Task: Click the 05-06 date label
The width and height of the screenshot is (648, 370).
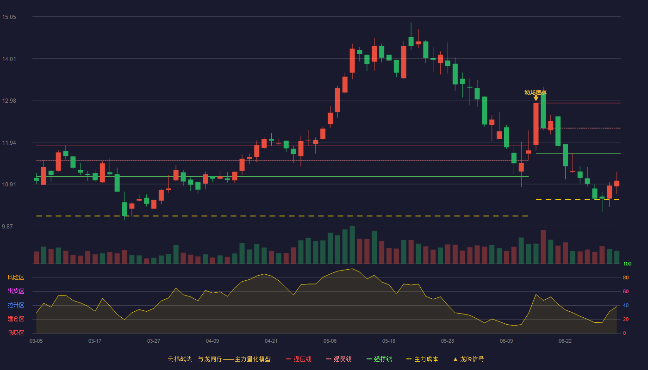Action: (330, 341)
